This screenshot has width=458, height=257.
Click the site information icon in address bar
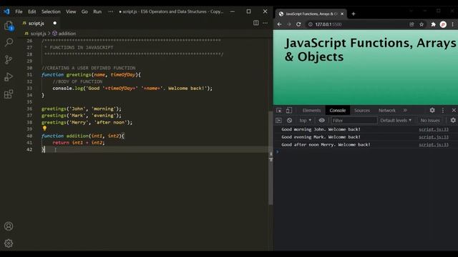[x=310, y=24]
